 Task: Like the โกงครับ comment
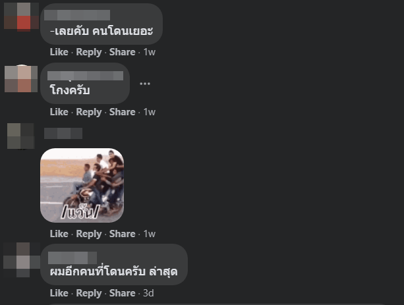tap(59, 112)
